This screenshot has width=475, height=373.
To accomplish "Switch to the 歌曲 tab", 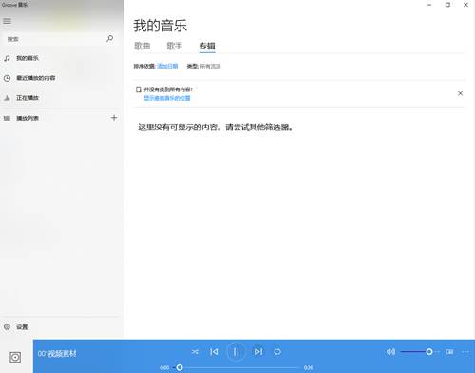I will coord(142,46).
